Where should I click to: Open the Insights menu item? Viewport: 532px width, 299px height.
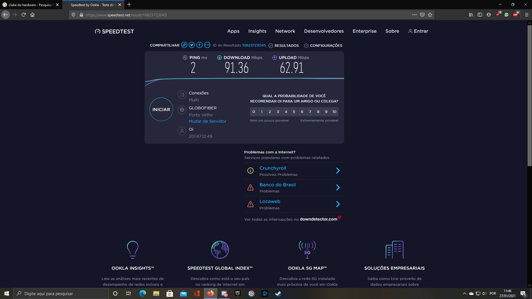(x=257, y=31)
